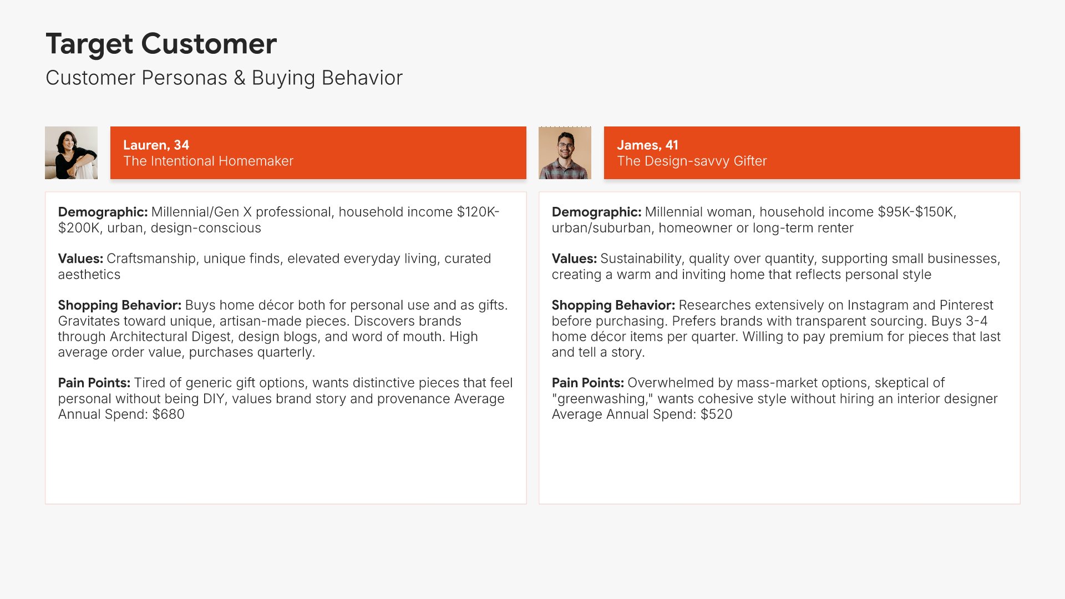Click the Values label in Lauren's card

click(x=80, y=259)
